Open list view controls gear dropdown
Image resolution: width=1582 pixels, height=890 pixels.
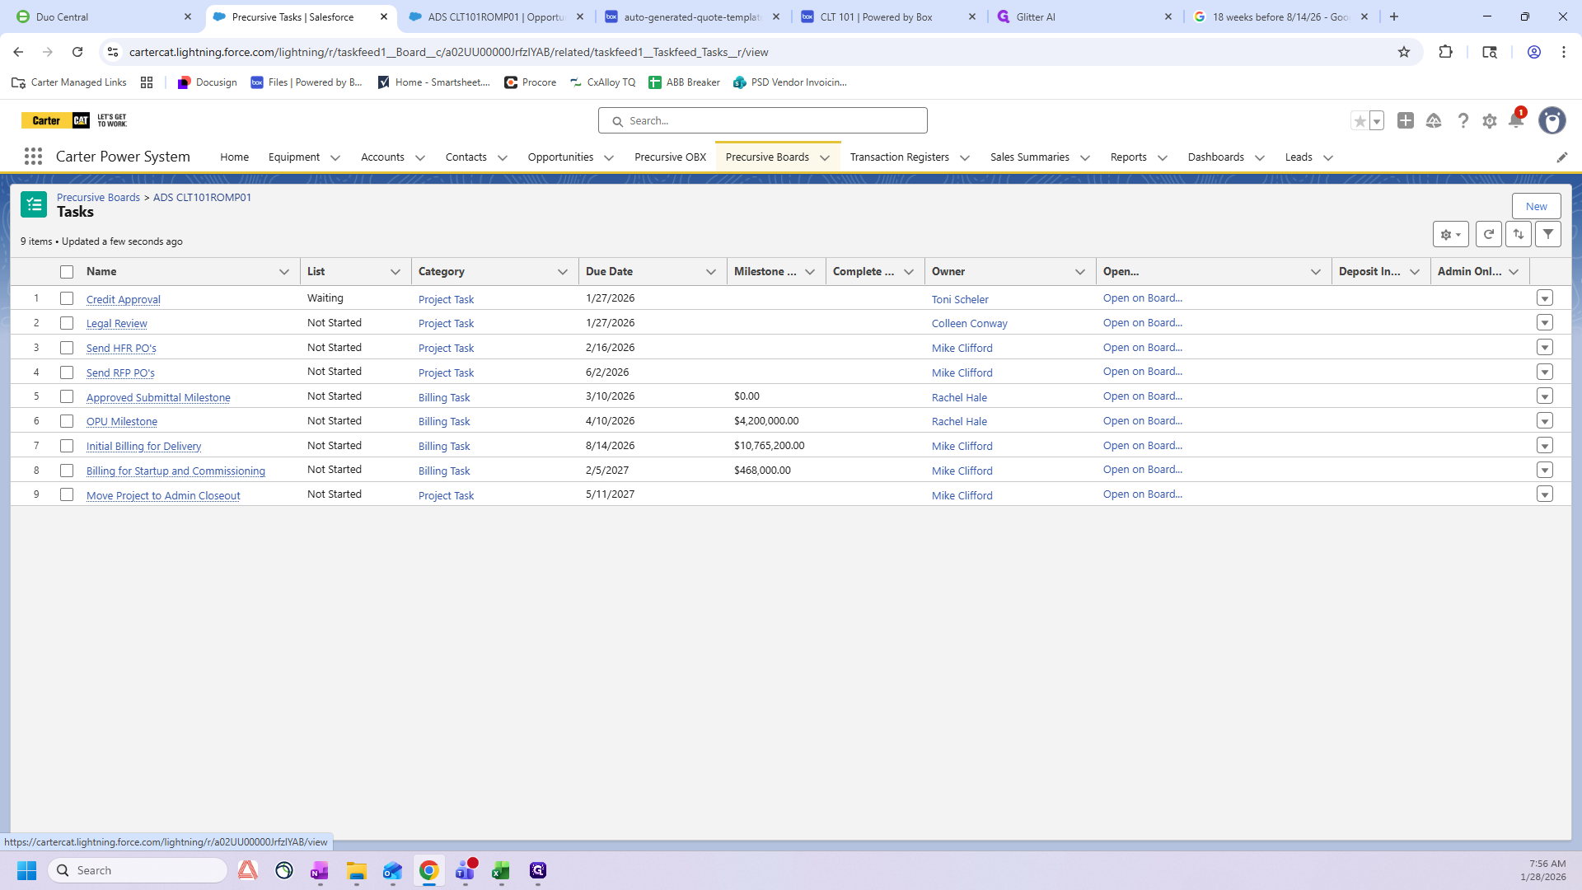point(1450,234)
